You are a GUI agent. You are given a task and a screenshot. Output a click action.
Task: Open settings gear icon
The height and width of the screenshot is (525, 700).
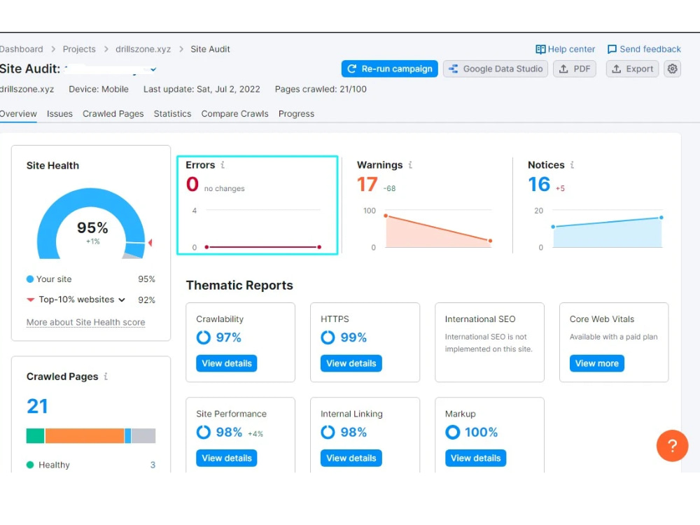672,69
